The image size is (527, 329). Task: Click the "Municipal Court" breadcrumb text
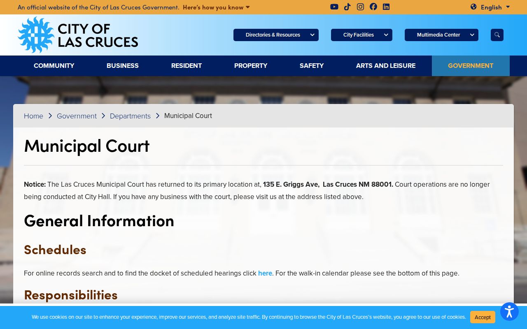pos(188,116)
